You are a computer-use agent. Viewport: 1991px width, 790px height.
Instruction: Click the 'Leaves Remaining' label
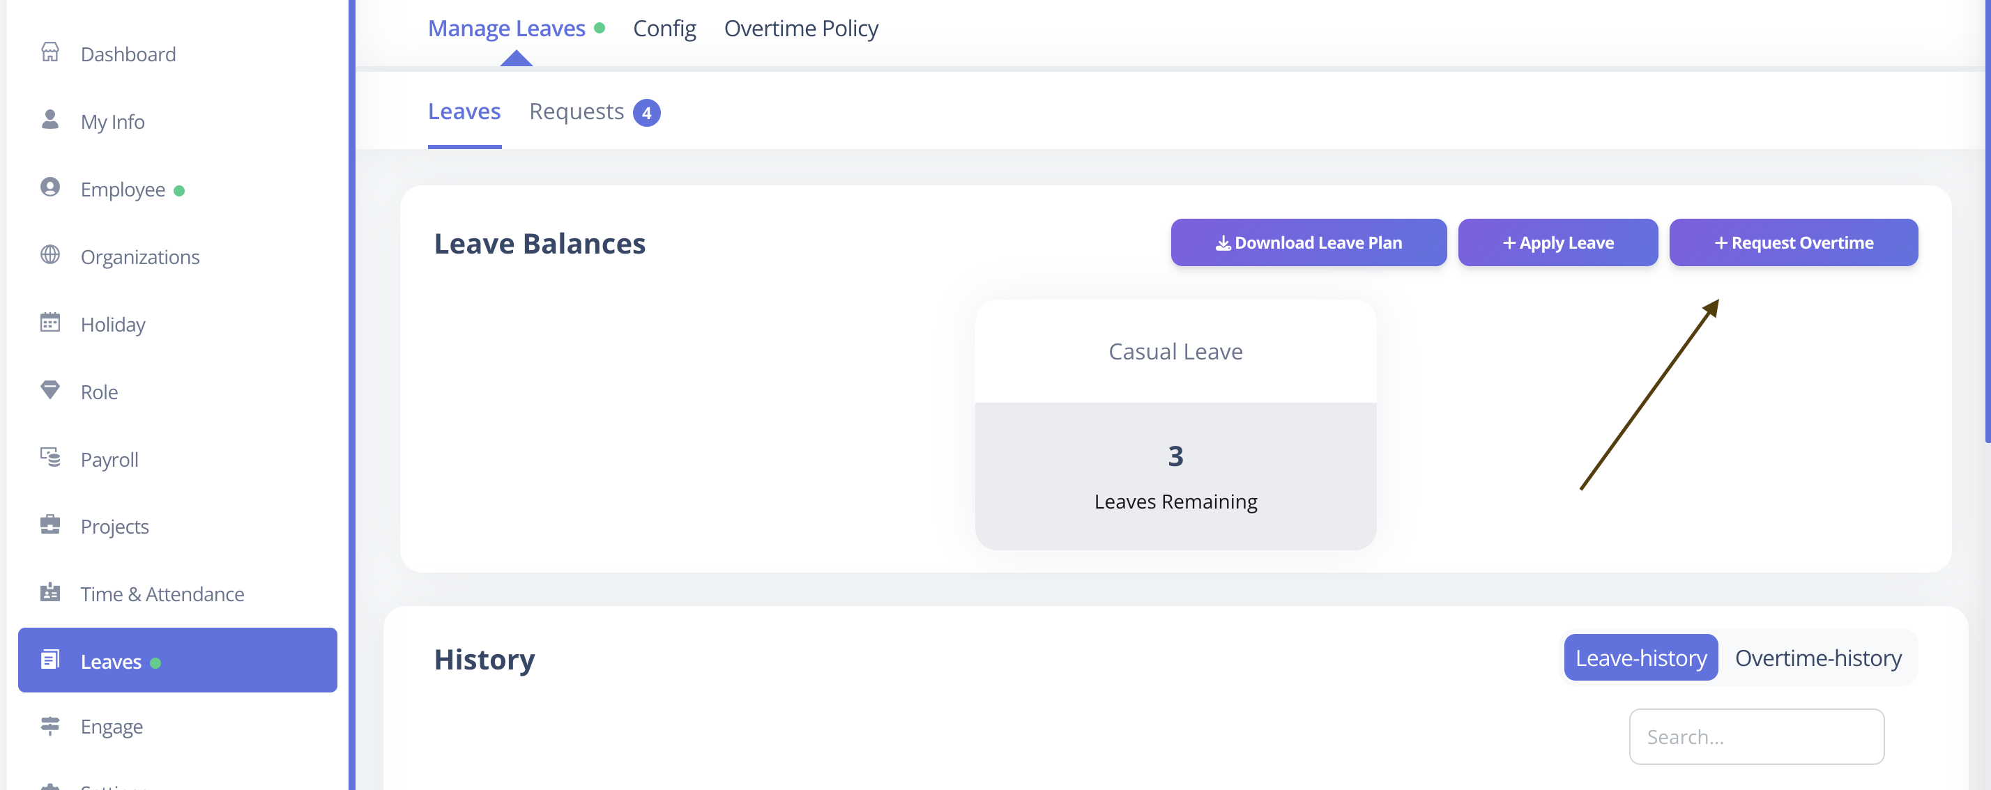(1175, 502)
